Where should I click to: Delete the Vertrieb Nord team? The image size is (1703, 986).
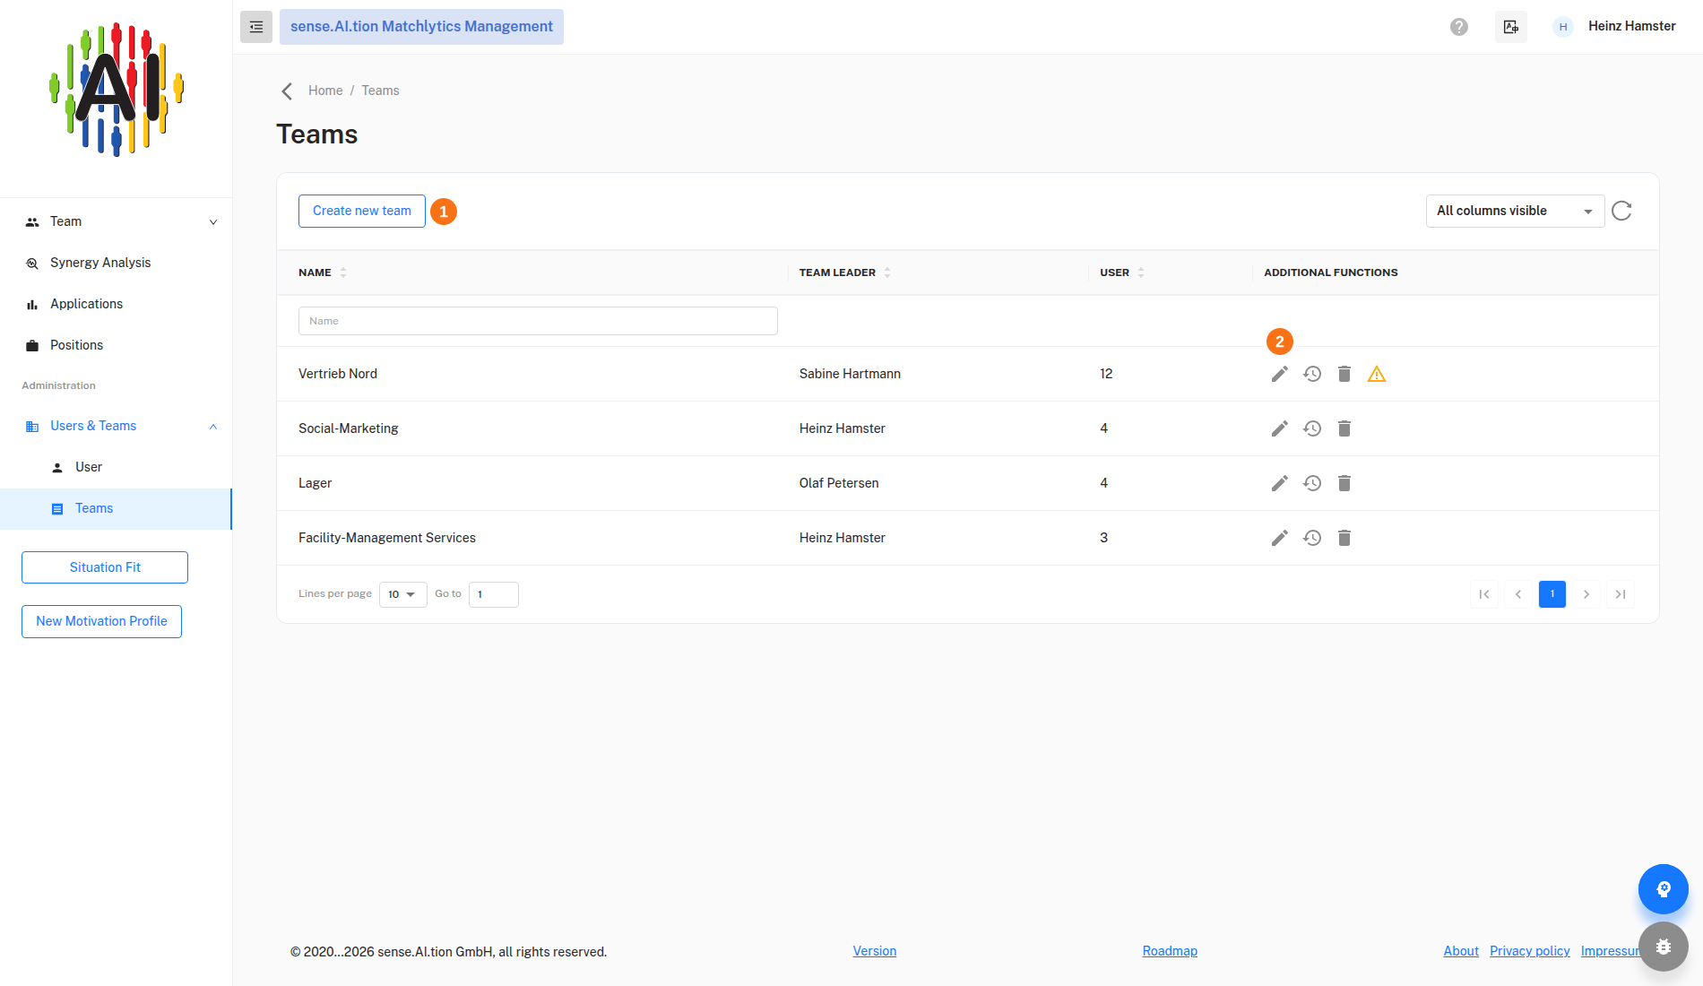click(1344, 374)
